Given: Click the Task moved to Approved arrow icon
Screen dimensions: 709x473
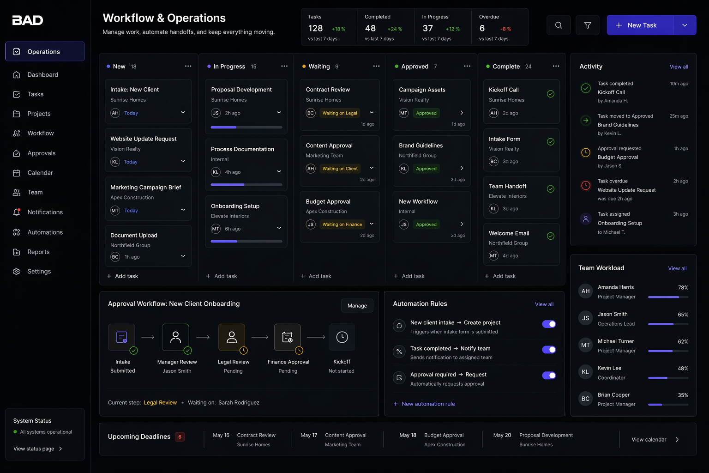Looking at the screenshot, I should 586,121.
